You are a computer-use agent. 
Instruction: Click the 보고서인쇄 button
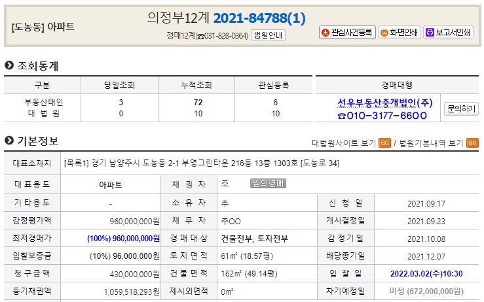[448, 33]
